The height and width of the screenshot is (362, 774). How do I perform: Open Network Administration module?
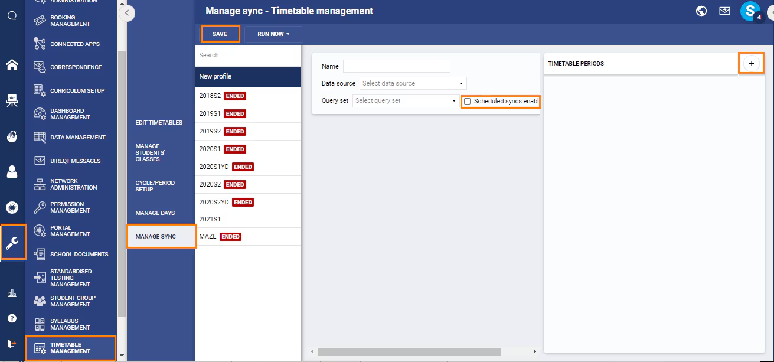tap(70, 184)
